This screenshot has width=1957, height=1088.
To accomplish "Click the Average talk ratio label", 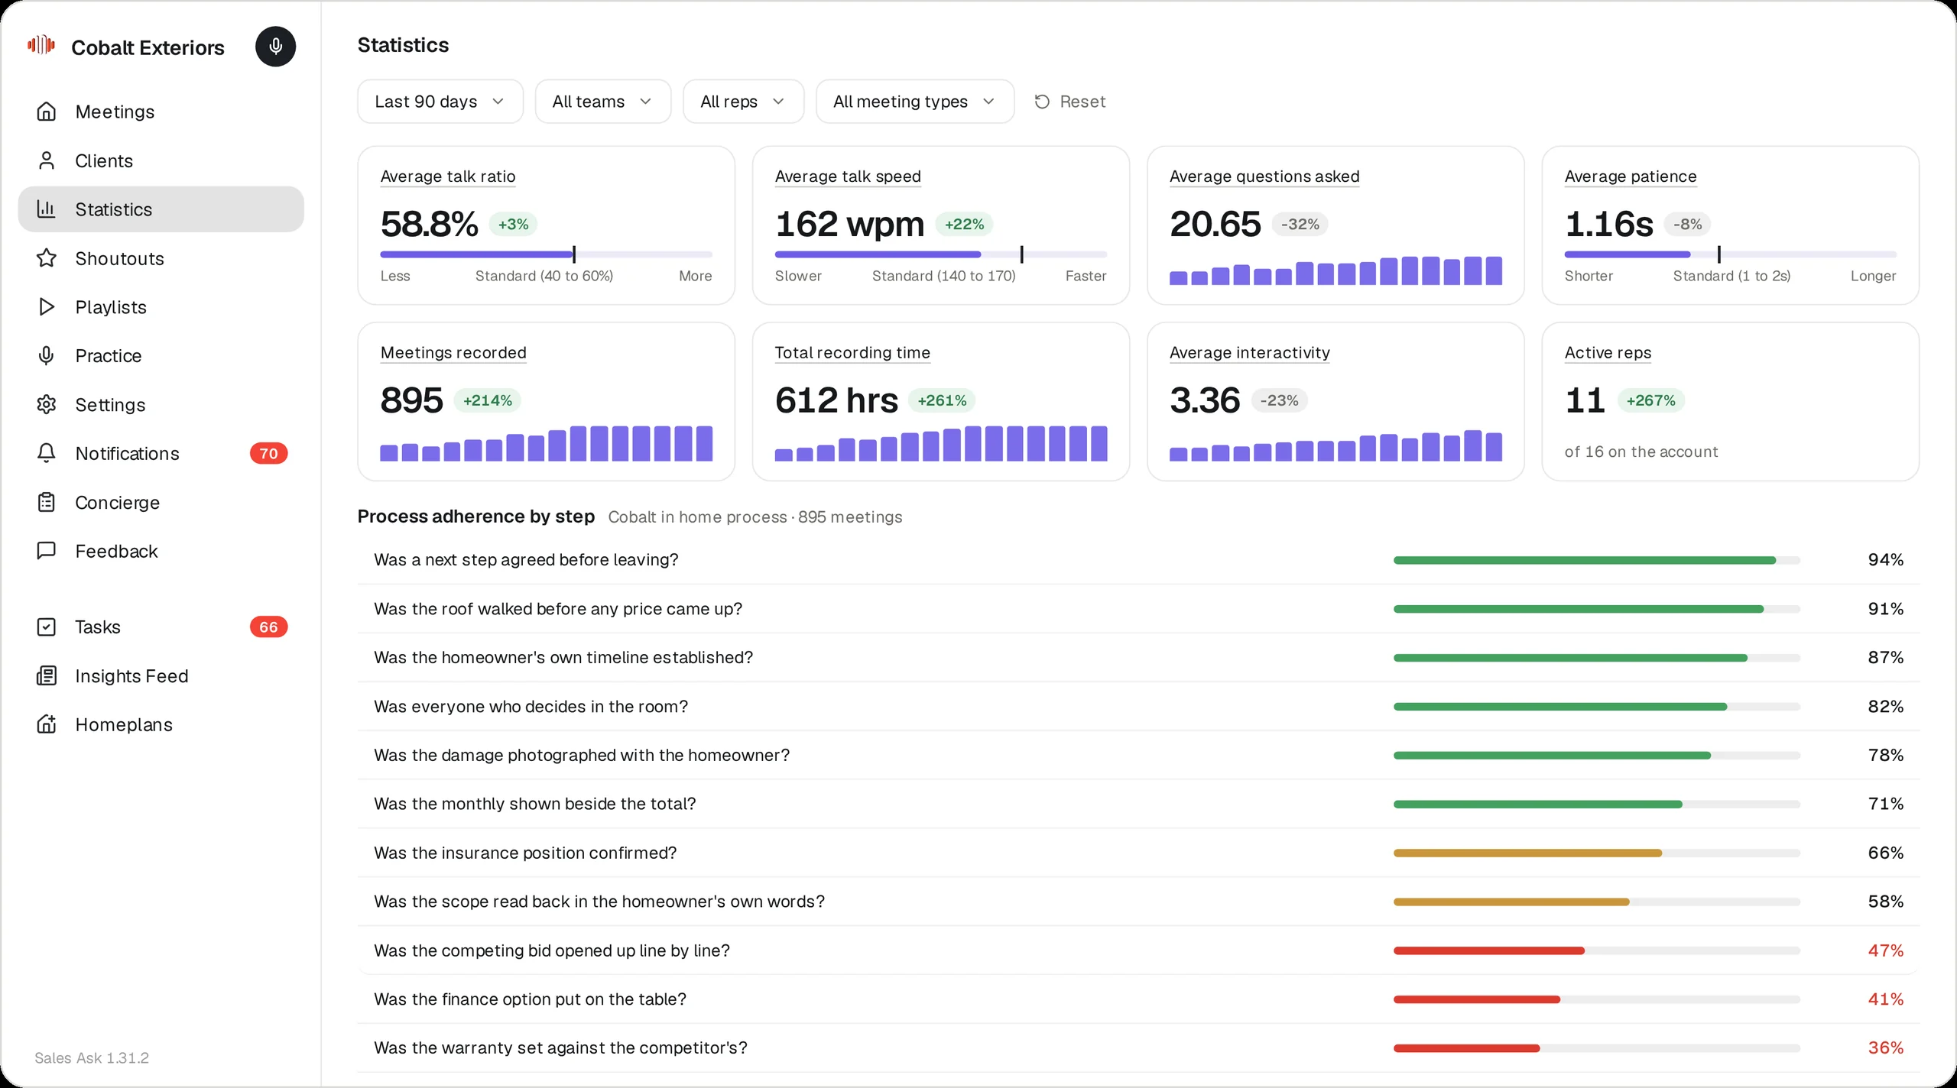I will click(448, 176).
